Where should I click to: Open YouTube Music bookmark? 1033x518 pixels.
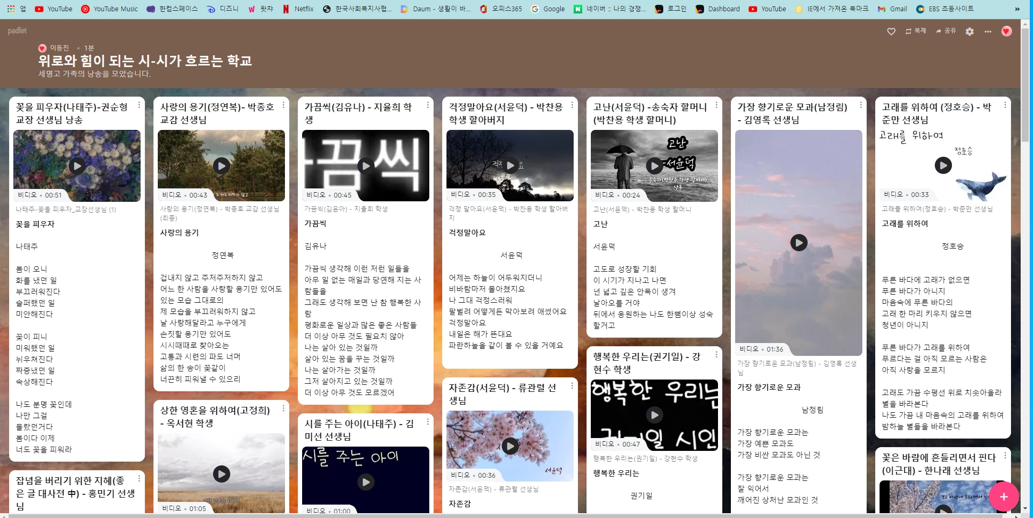pyautogui.click(x=109, y=9)
